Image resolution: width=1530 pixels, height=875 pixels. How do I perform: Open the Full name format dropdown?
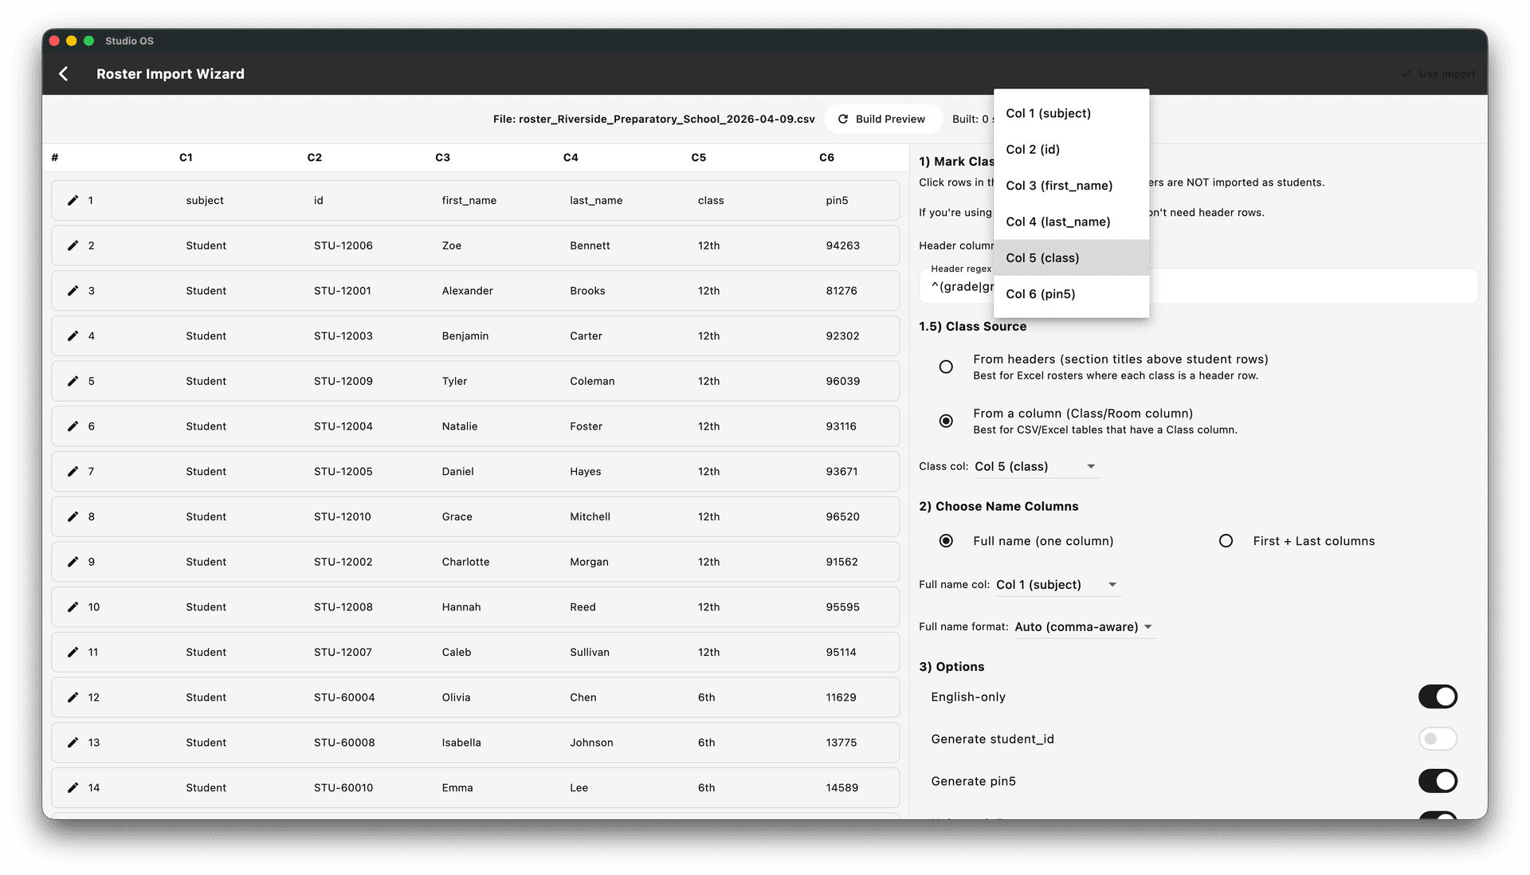pos(1084,627)
